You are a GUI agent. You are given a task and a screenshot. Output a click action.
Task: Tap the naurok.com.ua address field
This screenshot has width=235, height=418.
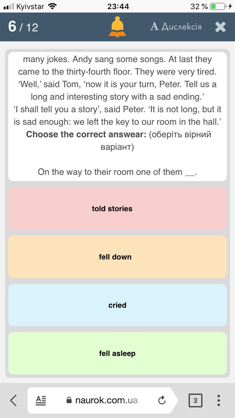(103, 400)
